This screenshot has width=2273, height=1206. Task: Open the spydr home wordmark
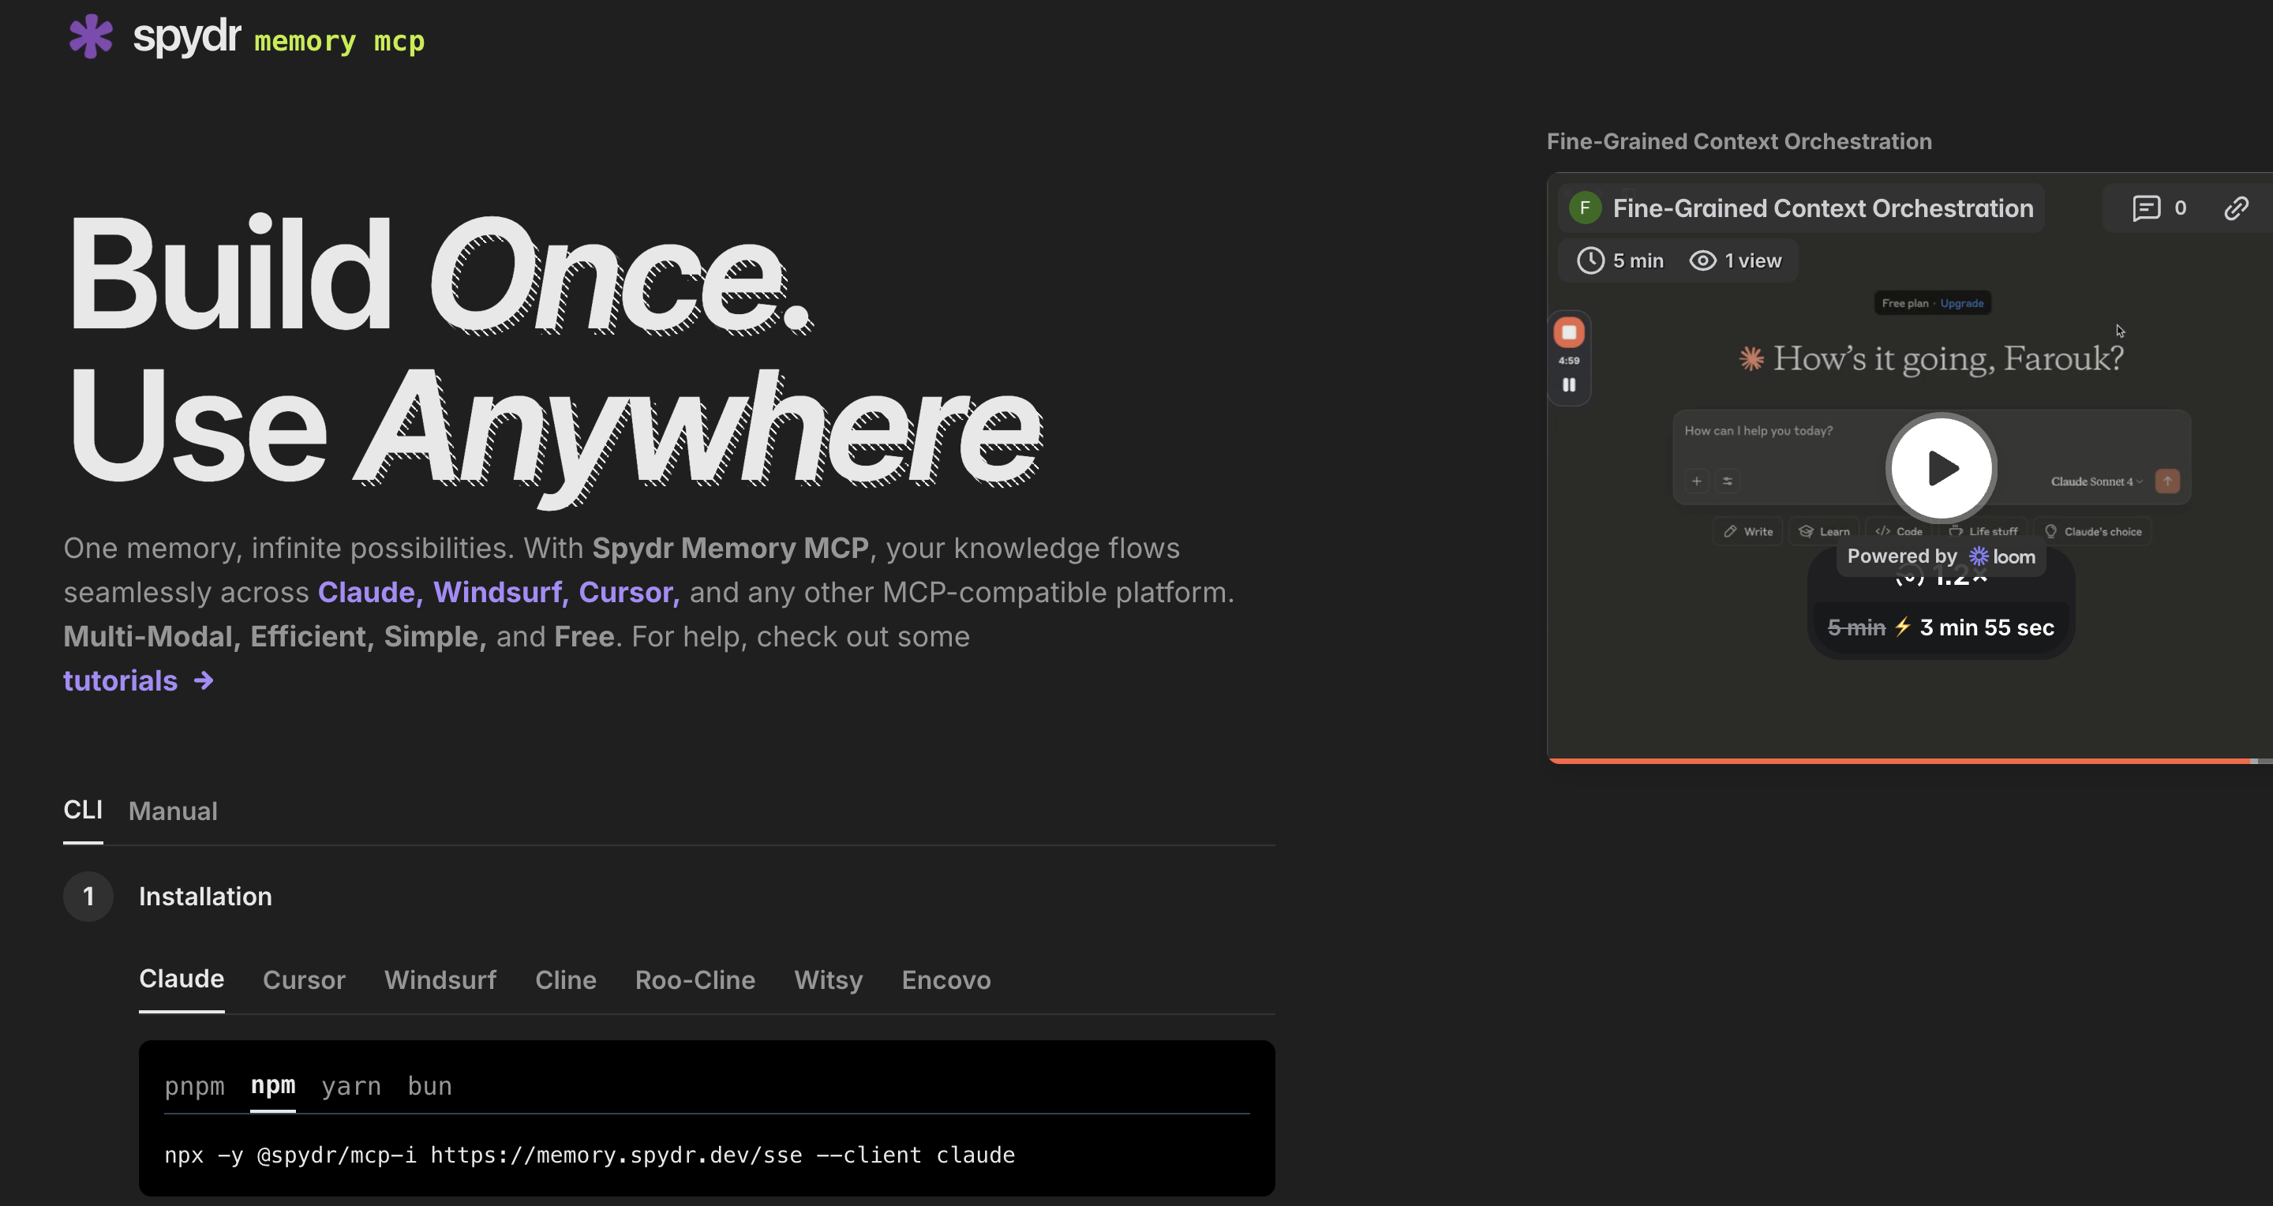[x=186, y=37]
